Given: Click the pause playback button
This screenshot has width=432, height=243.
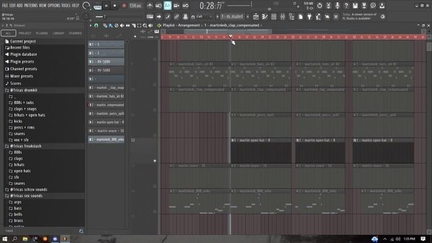Looking at the screenshot, I should coord(106,5).
